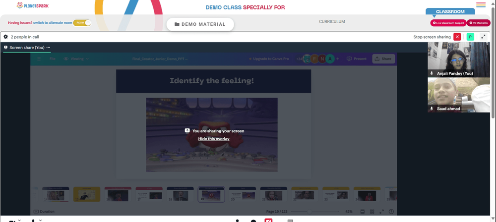Select slide 20 thumbnail
Screen dimensions: 496x222
tap(243, 194)
